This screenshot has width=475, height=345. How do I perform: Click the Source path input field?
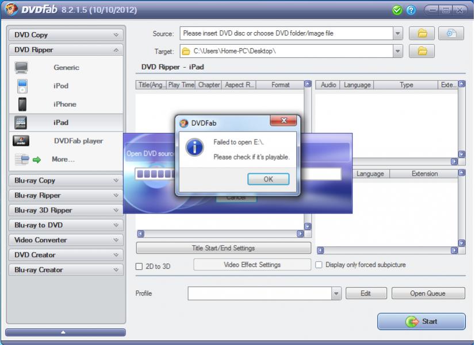click(286, 33)
